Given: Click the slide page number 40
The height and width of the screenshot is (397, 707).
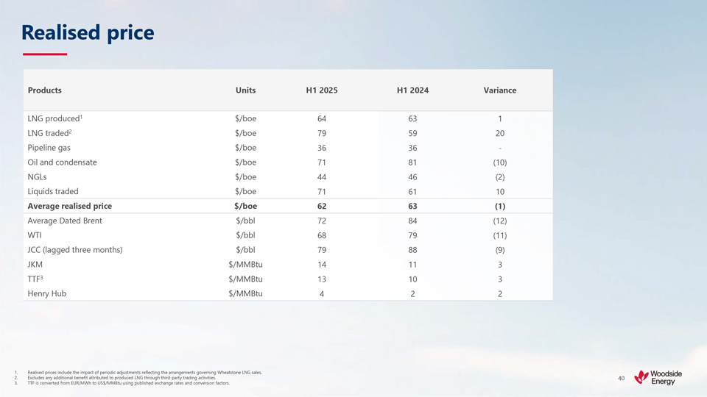Looking at the screenshot, I should [x=621, y=379].
